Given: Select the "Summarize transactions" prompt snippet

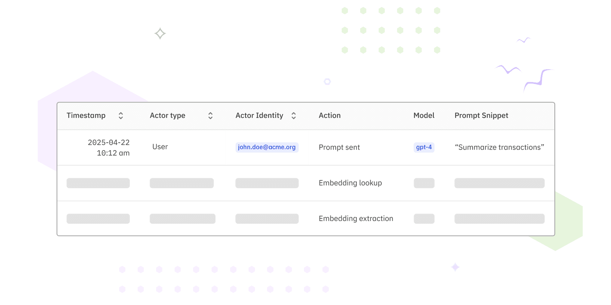Looking at the screenshot, I should click(499, 147).
